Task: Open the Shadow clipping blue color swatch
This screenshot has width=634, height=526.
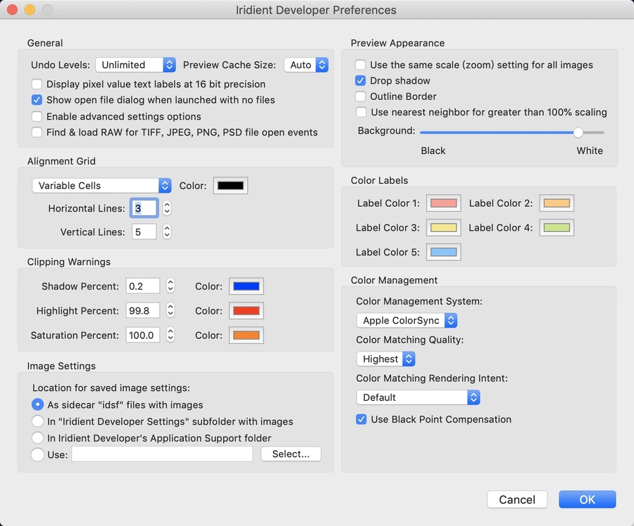Action: [x=247, y=286]
